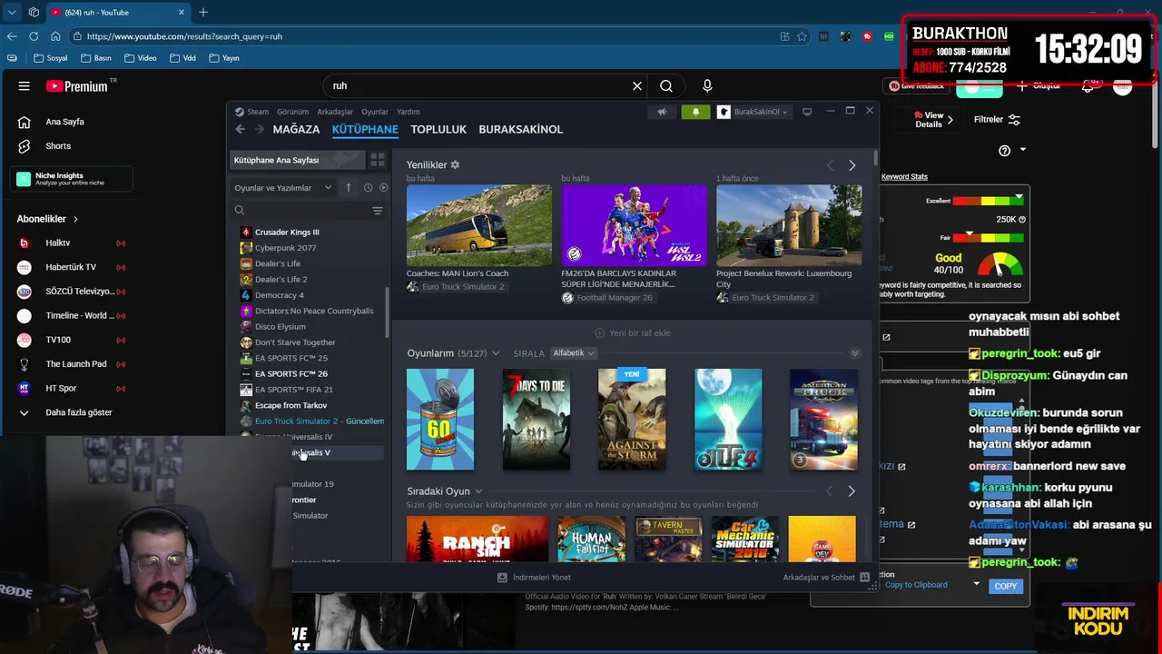The height and width of the screenshot is (654, 1162).
Task: Expand Oyunlar ve Yazılımlar dropdown
Action: [x=283, y=188]
